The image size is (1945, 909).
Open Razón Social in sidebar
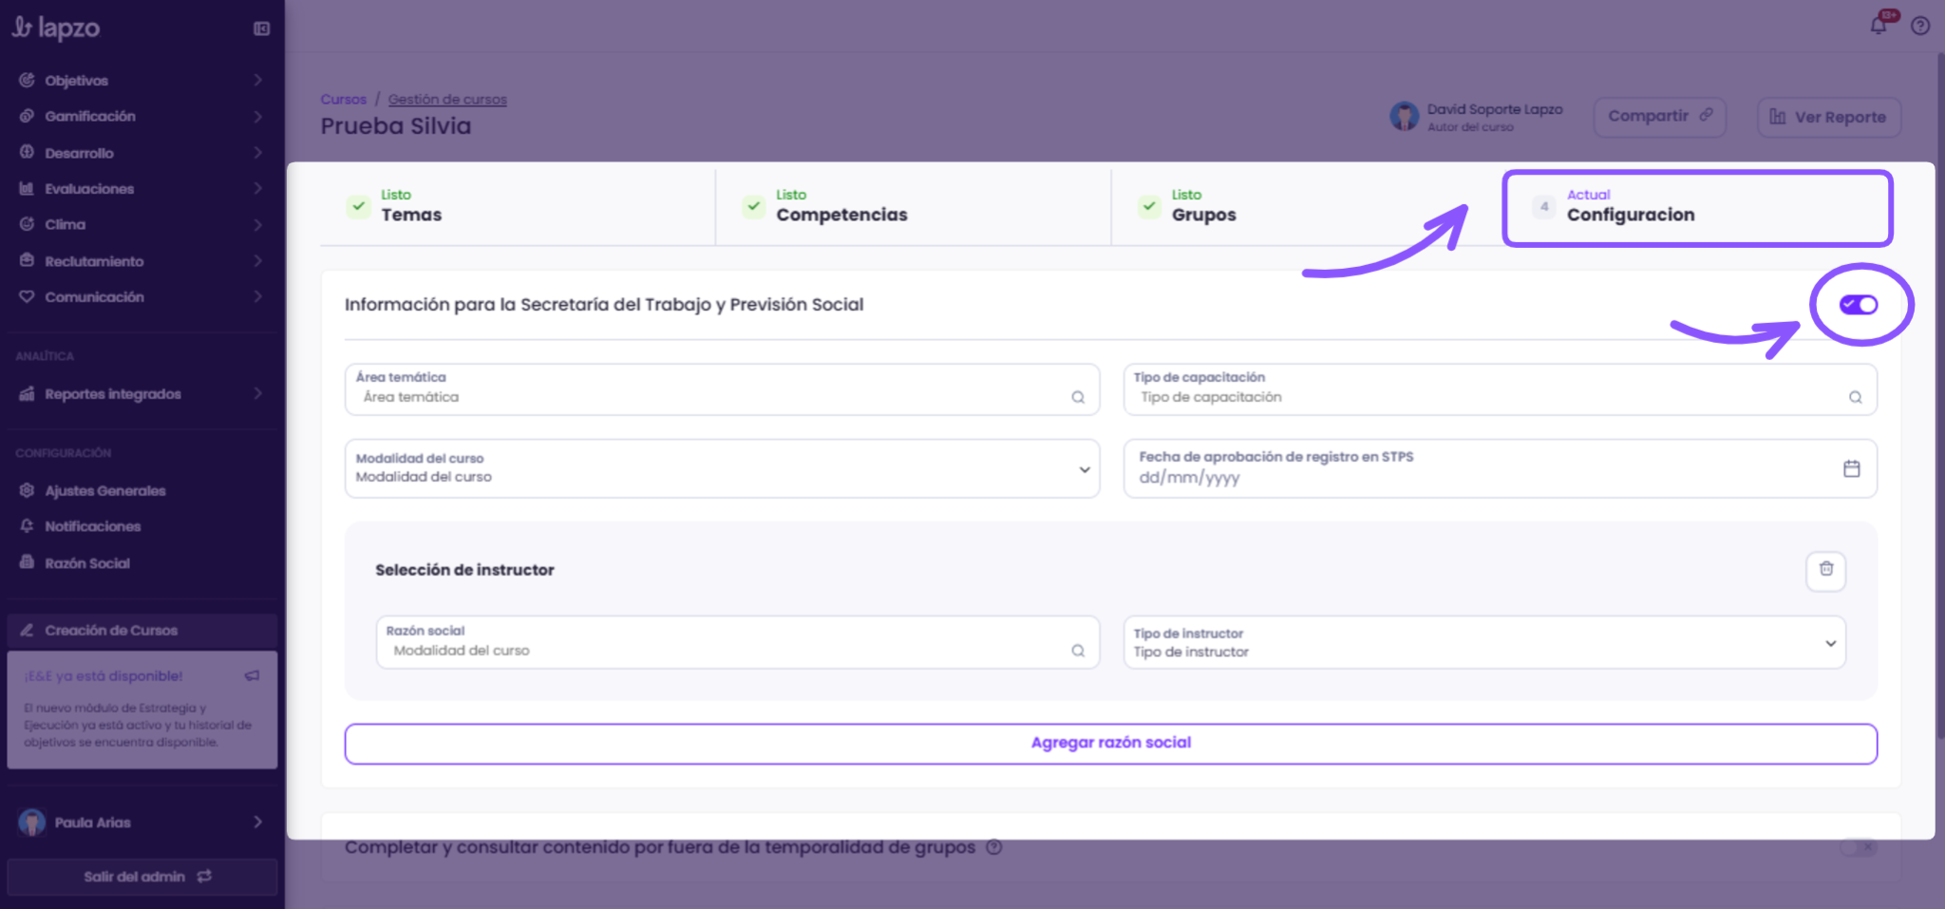point(87,563)
